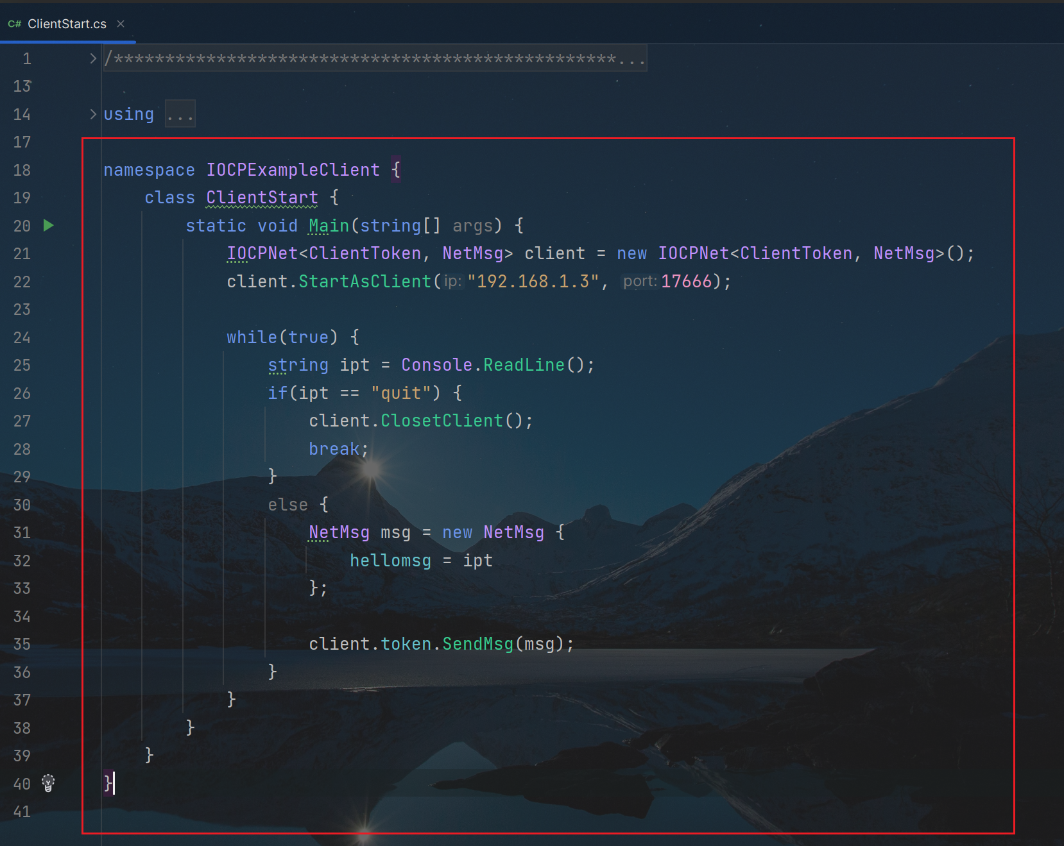Click the closing brace on line 40
The width and height of the screenshot is (1064, 846).
(108, 783)
